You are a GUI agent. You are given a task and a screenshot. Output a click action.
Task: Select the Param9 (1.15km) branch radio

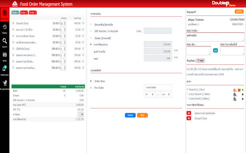click(188, 90)
